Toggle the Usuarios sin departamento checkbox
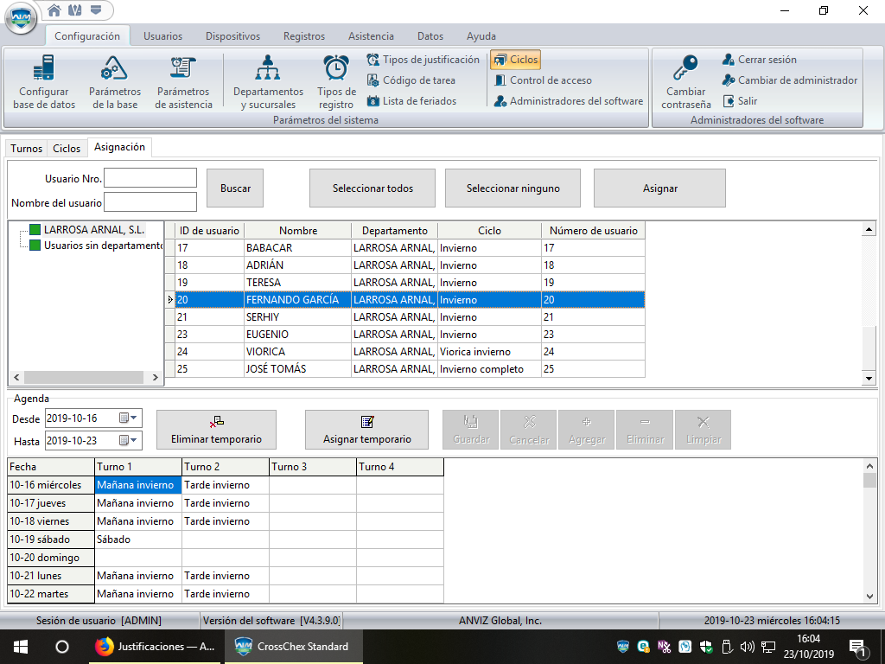This screenshot has height=664, width=885. coord(35,246)
